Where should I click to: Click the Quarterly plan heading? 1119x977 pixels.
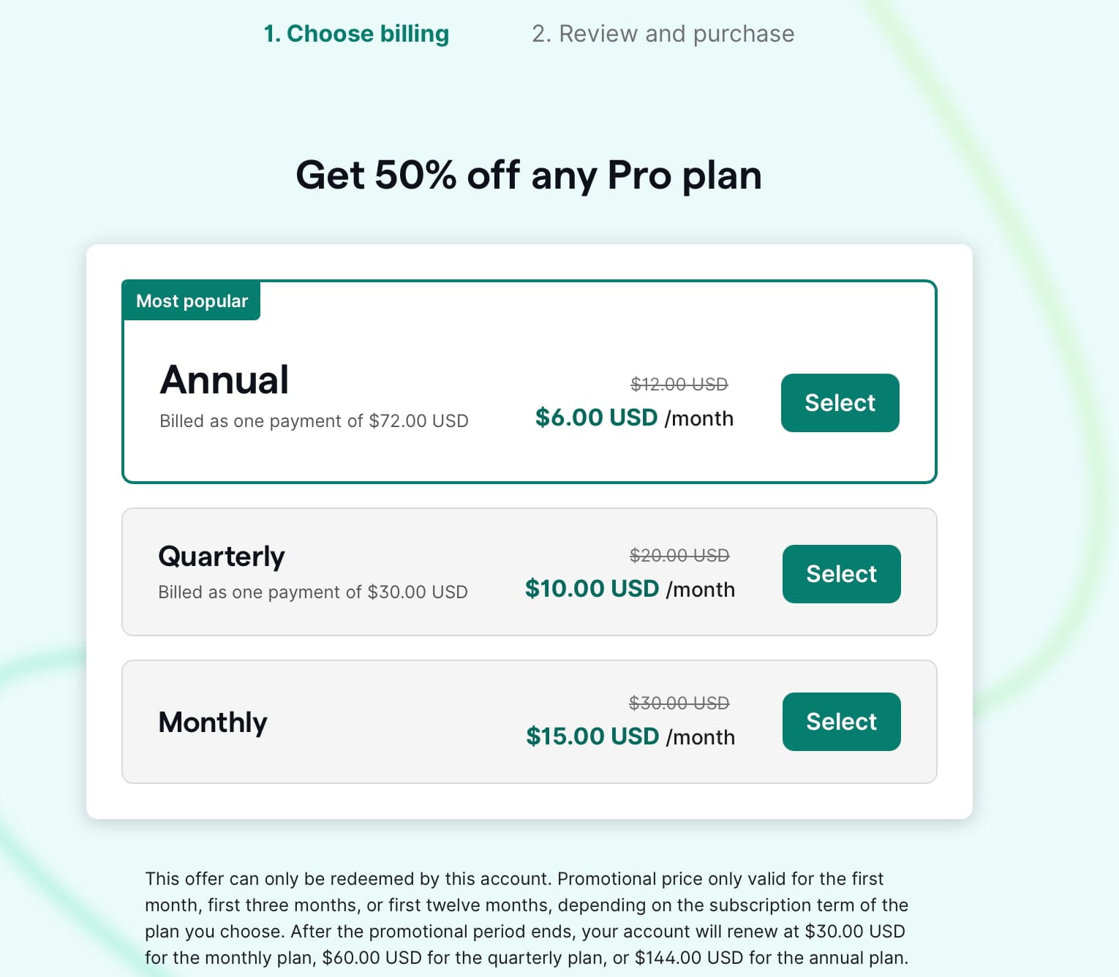pos(222,556)
